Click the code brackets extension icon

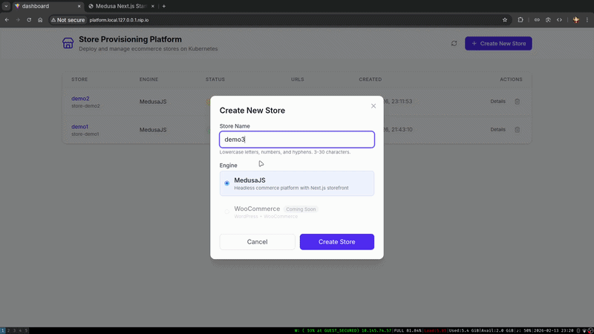559,20
